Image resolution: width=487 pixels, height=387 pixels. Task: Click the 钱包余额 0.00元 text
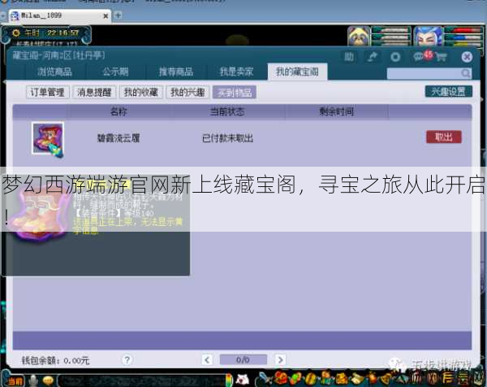pos(55,360)
